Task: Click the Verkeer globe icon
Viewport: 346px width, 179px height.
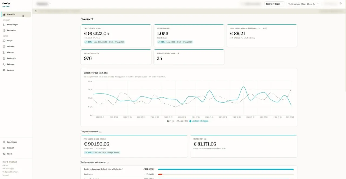Action: coord(4,70)
